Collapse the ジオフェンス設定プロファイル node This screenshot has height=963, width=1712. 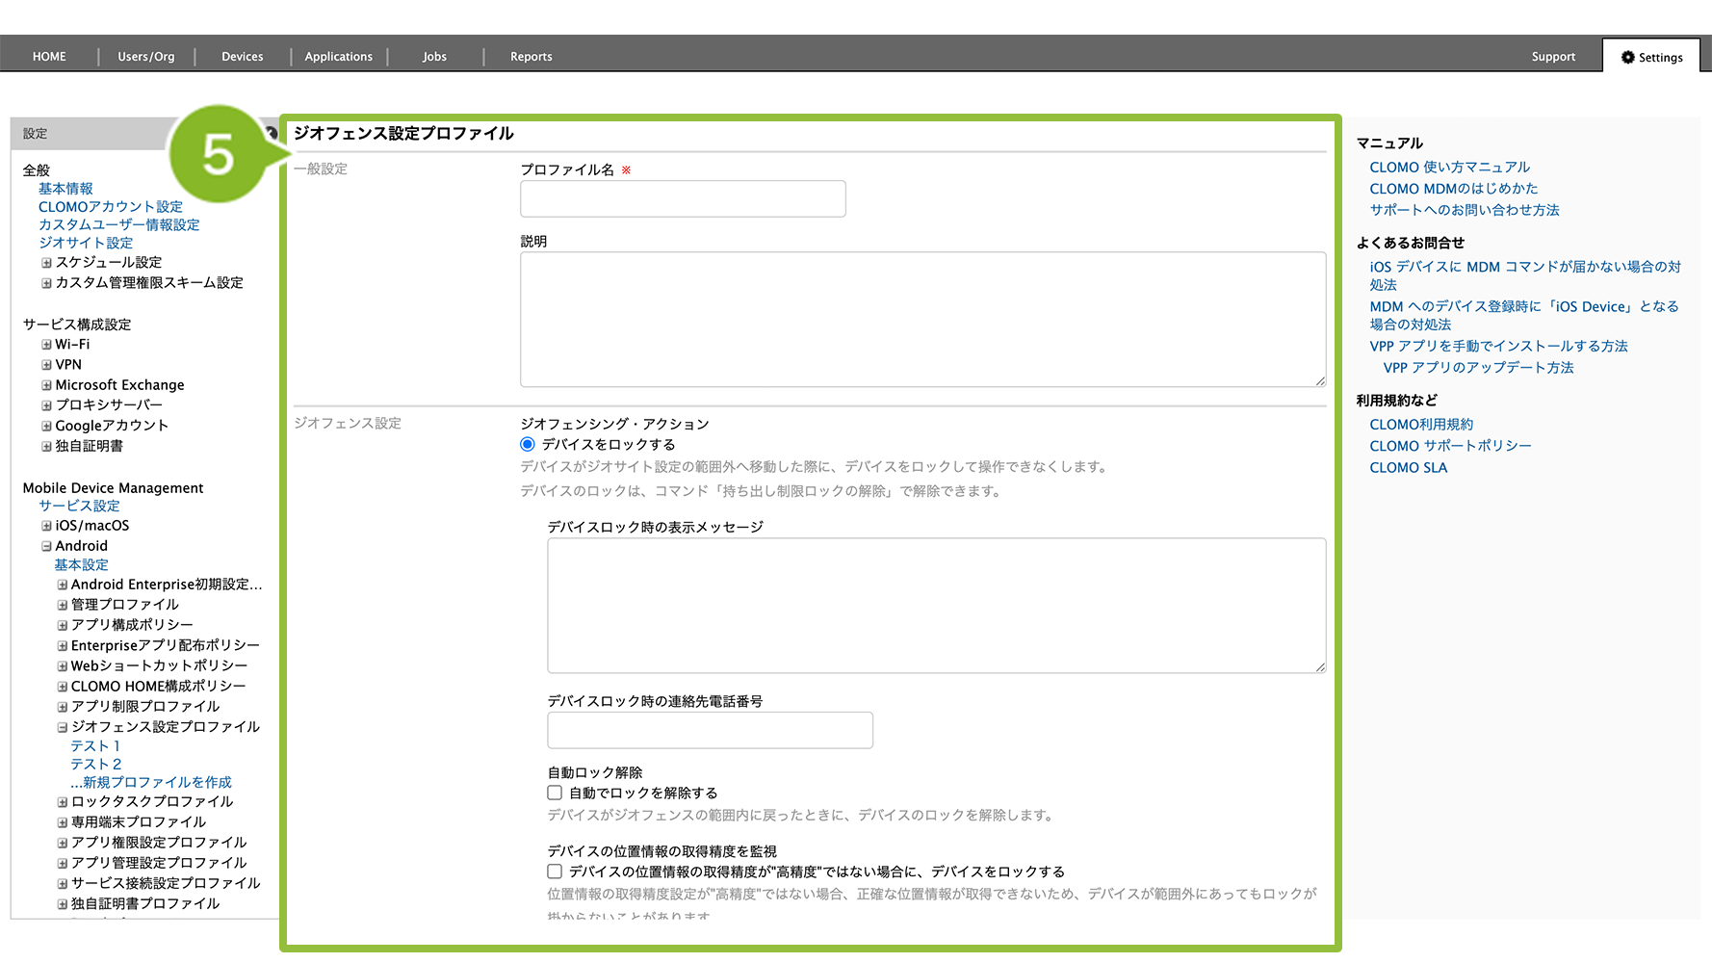tap(62, 727)
